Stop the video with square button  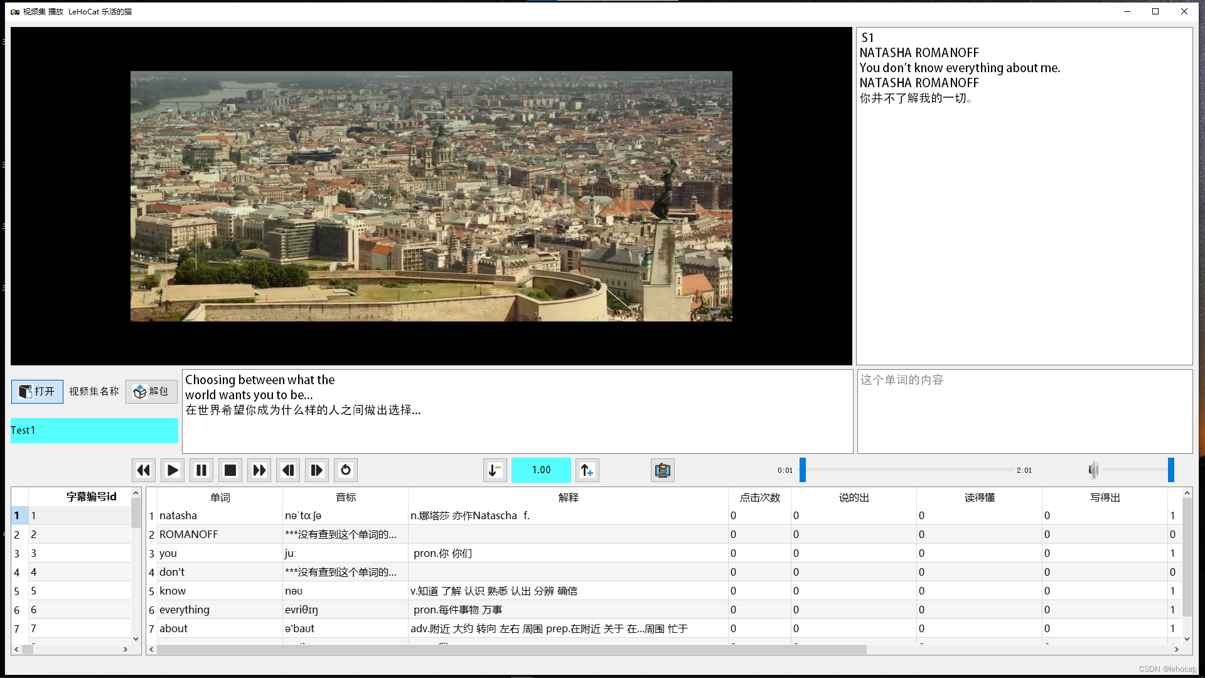pyautogui.click(x=230, y=470)
